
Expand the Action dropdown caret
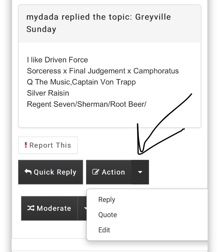click(140, 172)
